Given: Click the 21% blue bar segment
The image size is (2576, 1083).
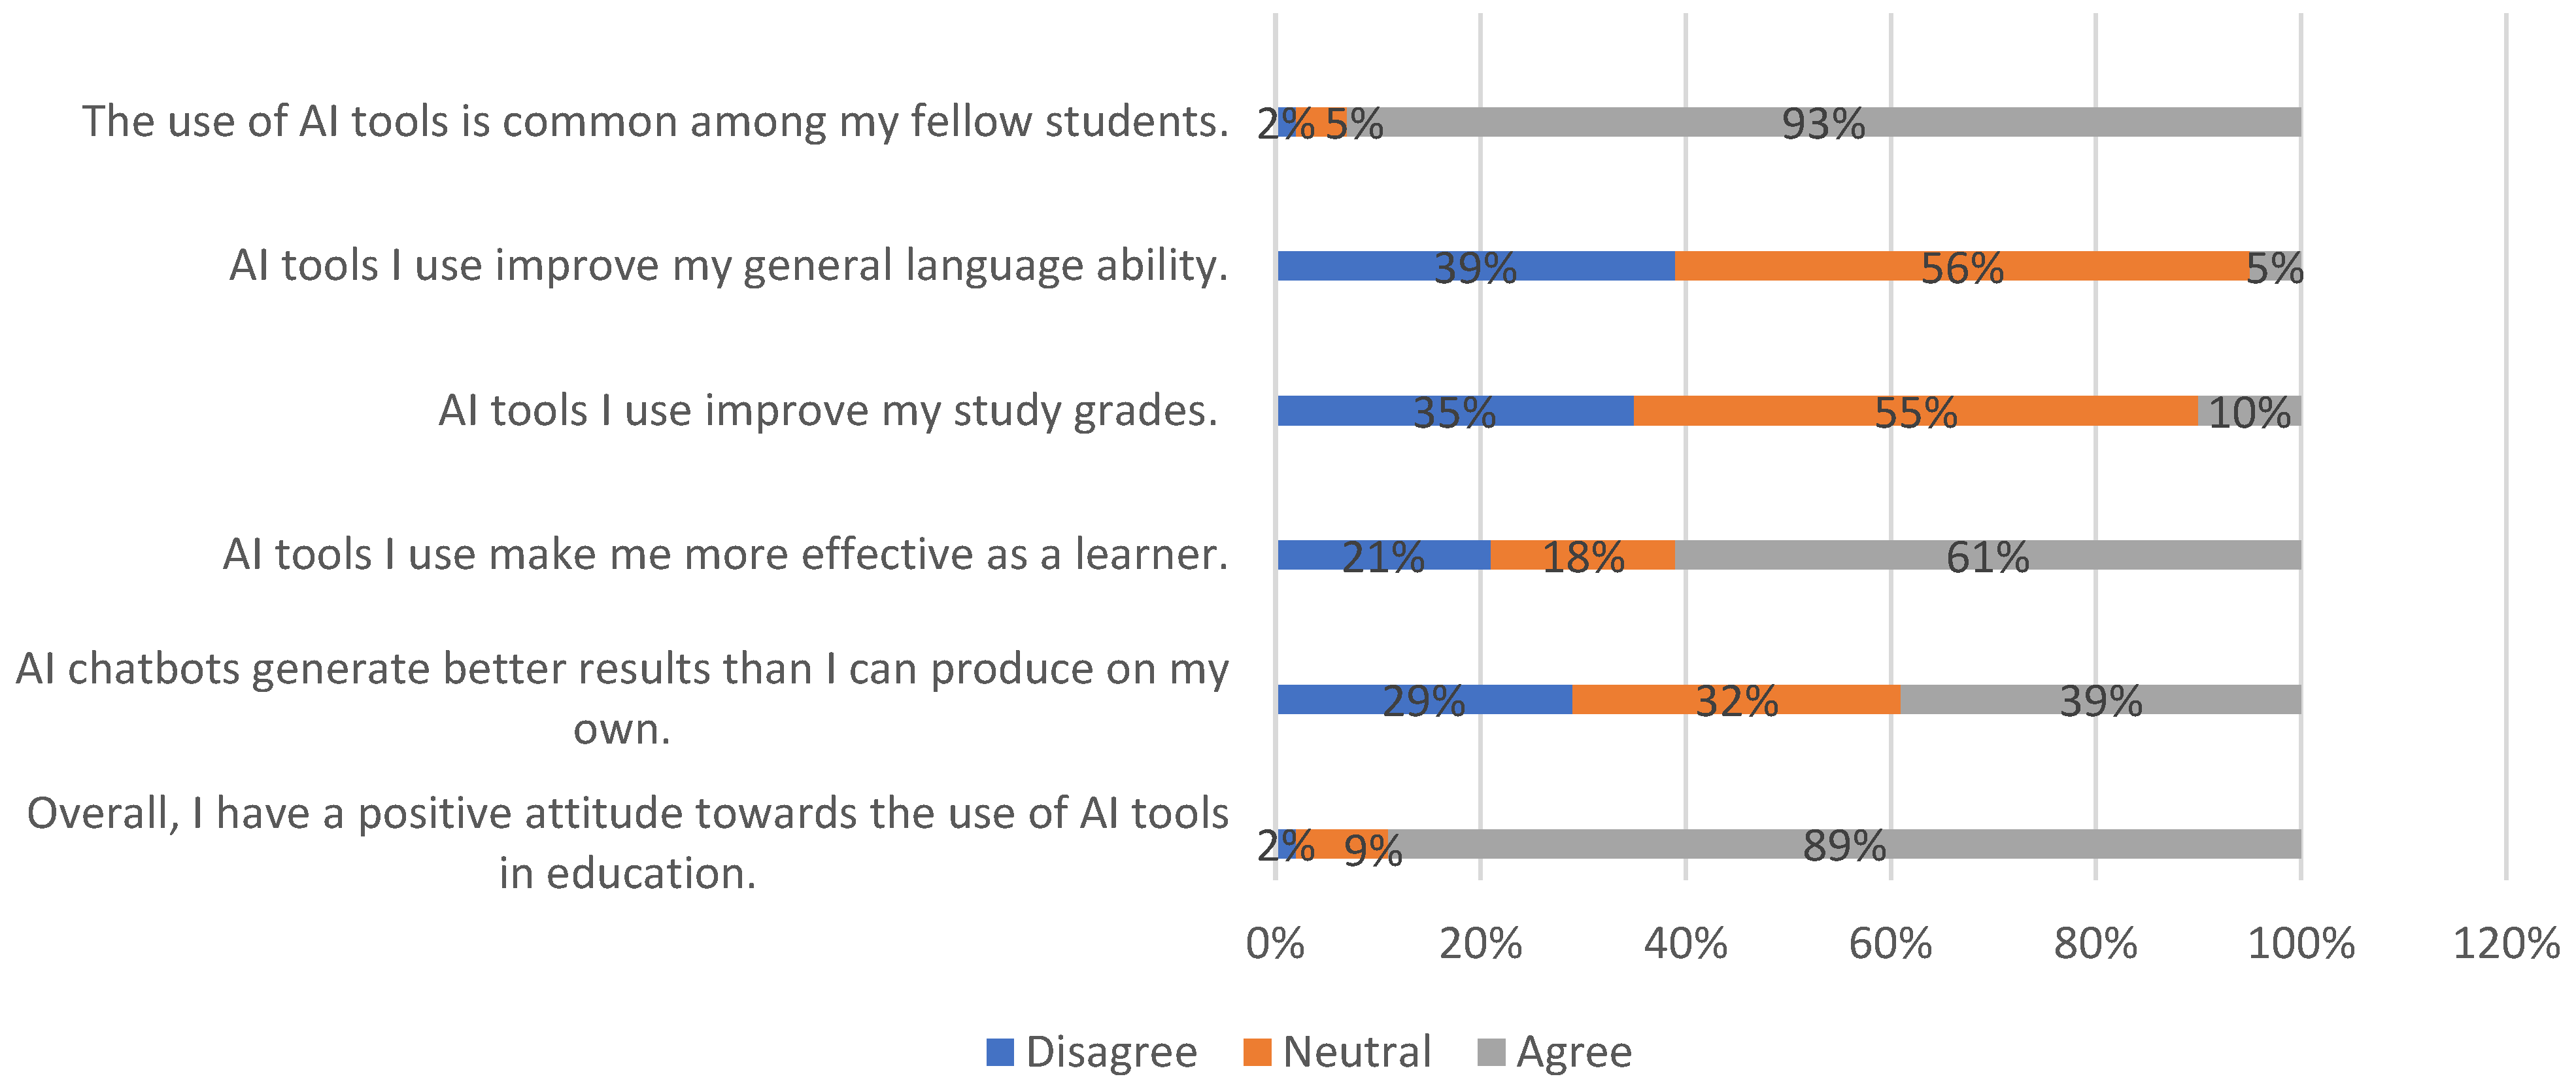Looking at the screenshot, I should tap(1383, 555).
